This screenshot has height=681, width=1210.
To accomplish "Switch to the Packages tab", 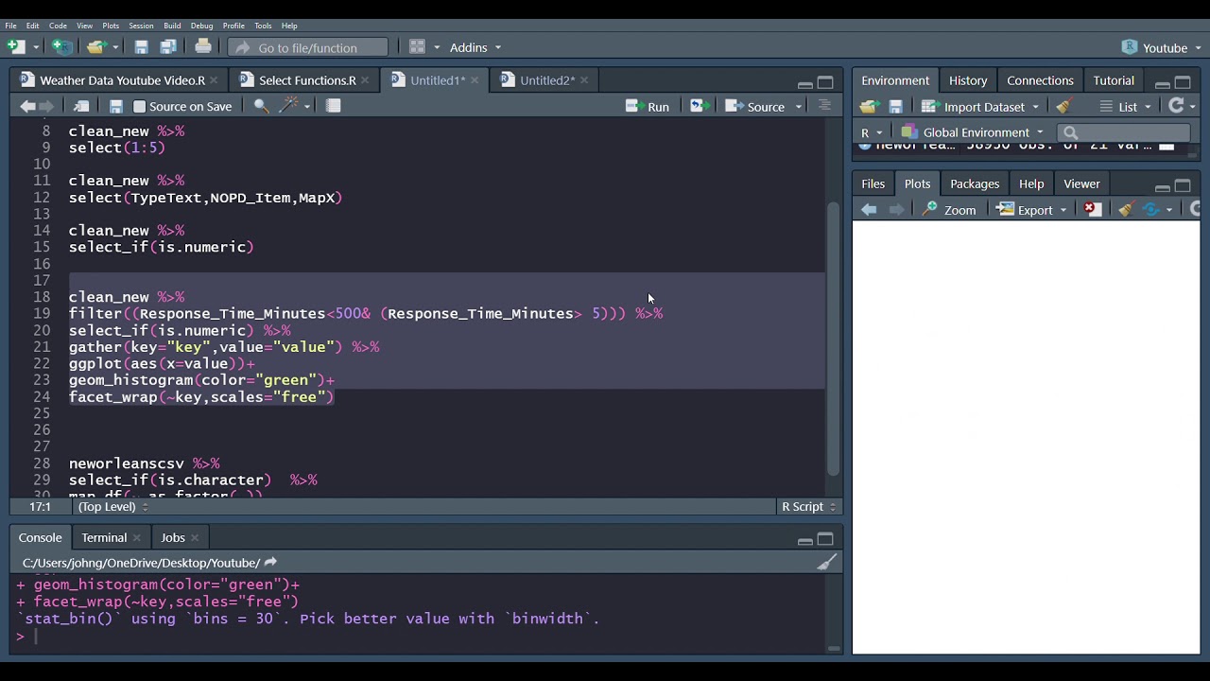I will pos(975,184).
